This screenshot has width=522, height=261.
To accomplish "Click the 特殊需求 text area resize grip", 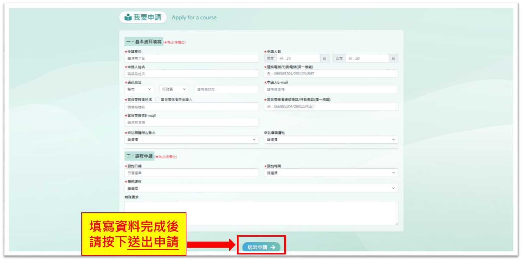I will coord(396,224).
